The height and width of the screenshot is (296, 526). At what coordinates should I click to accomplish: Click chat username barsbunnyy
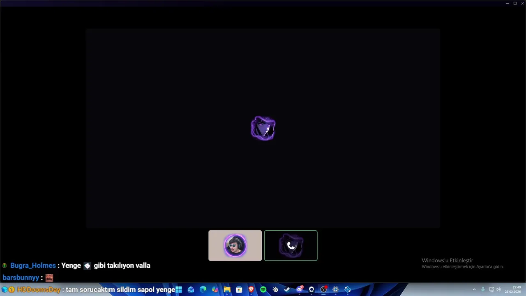(x=21, y=277)
